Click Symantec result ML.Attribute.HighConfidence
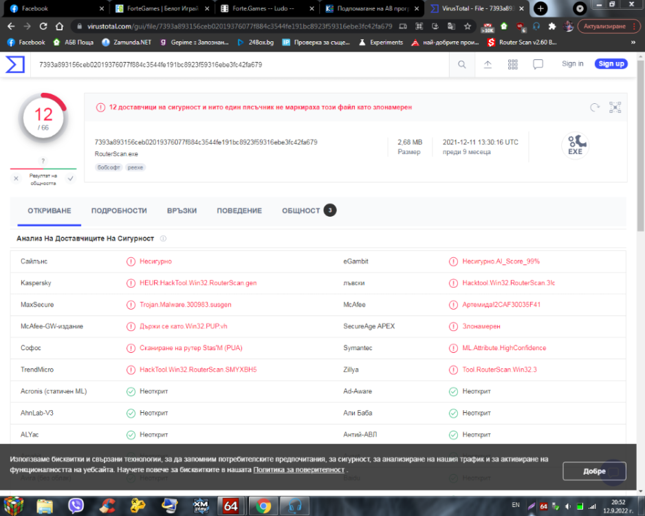This screenshot has width=645, height=516. (x=504, y=348)
